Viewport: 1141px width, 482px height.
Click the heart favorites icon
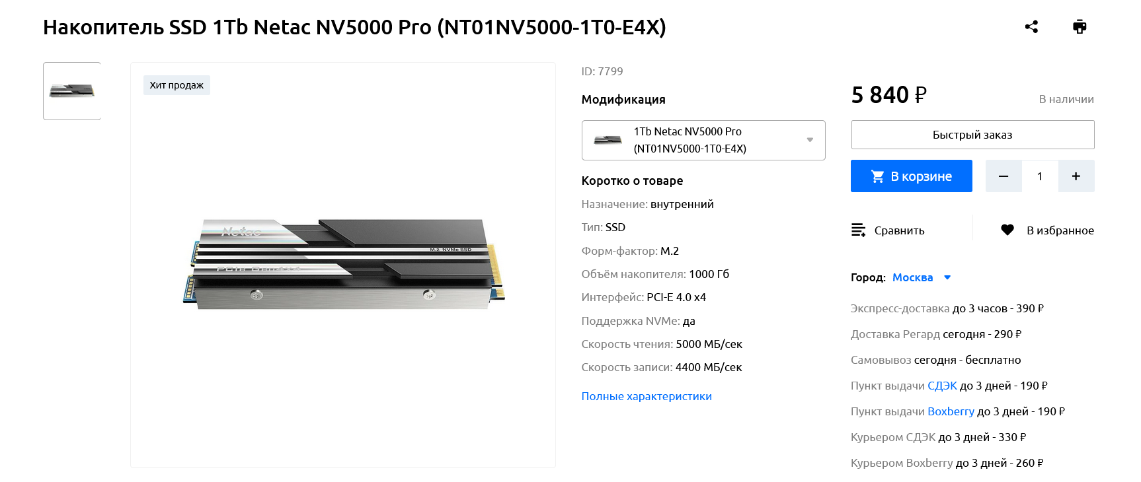[1007, 230]
